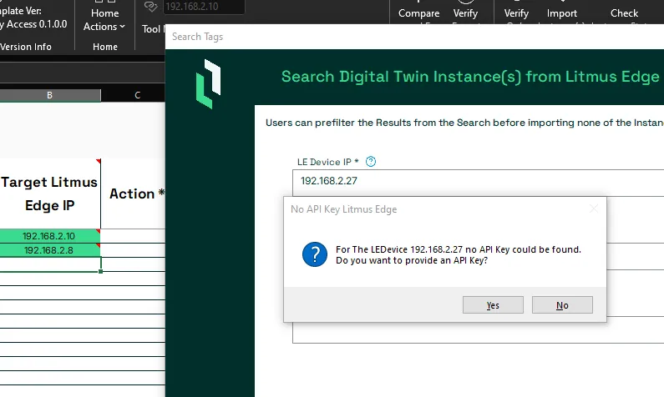Click the Check ribbon button
This screenshot has width=664, height=397.
click(624, 13)
